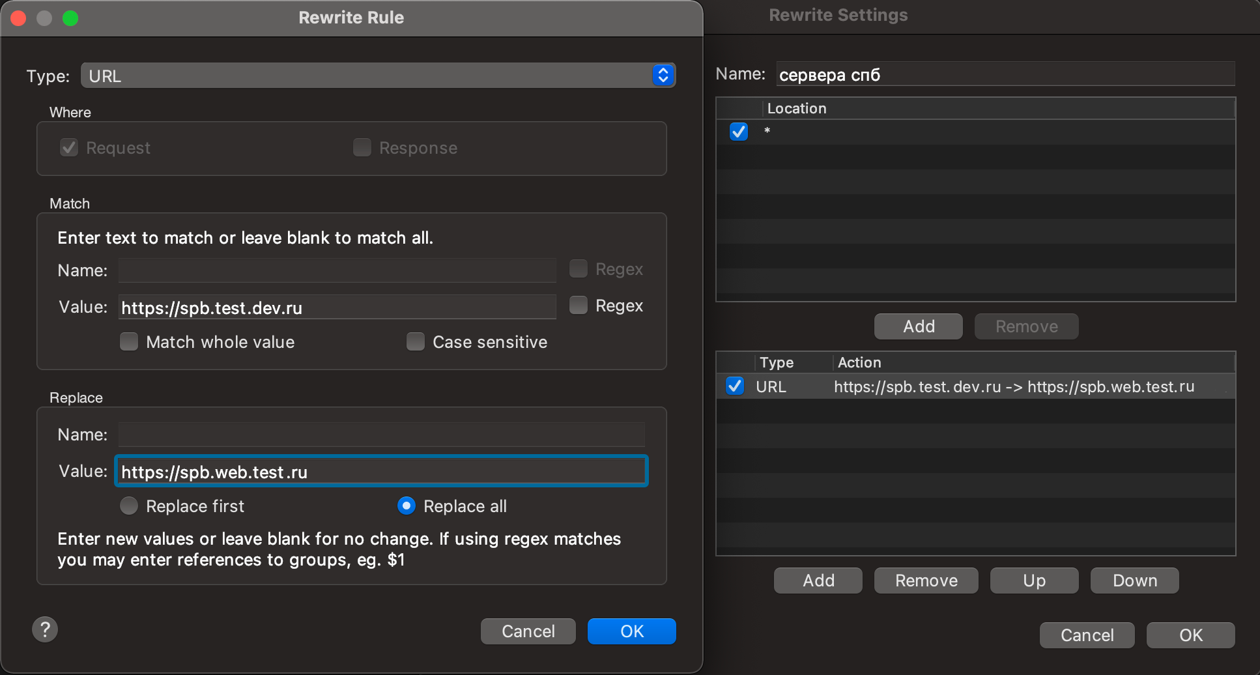
Task: Focus the Replace Name input field
Action: 382,435
